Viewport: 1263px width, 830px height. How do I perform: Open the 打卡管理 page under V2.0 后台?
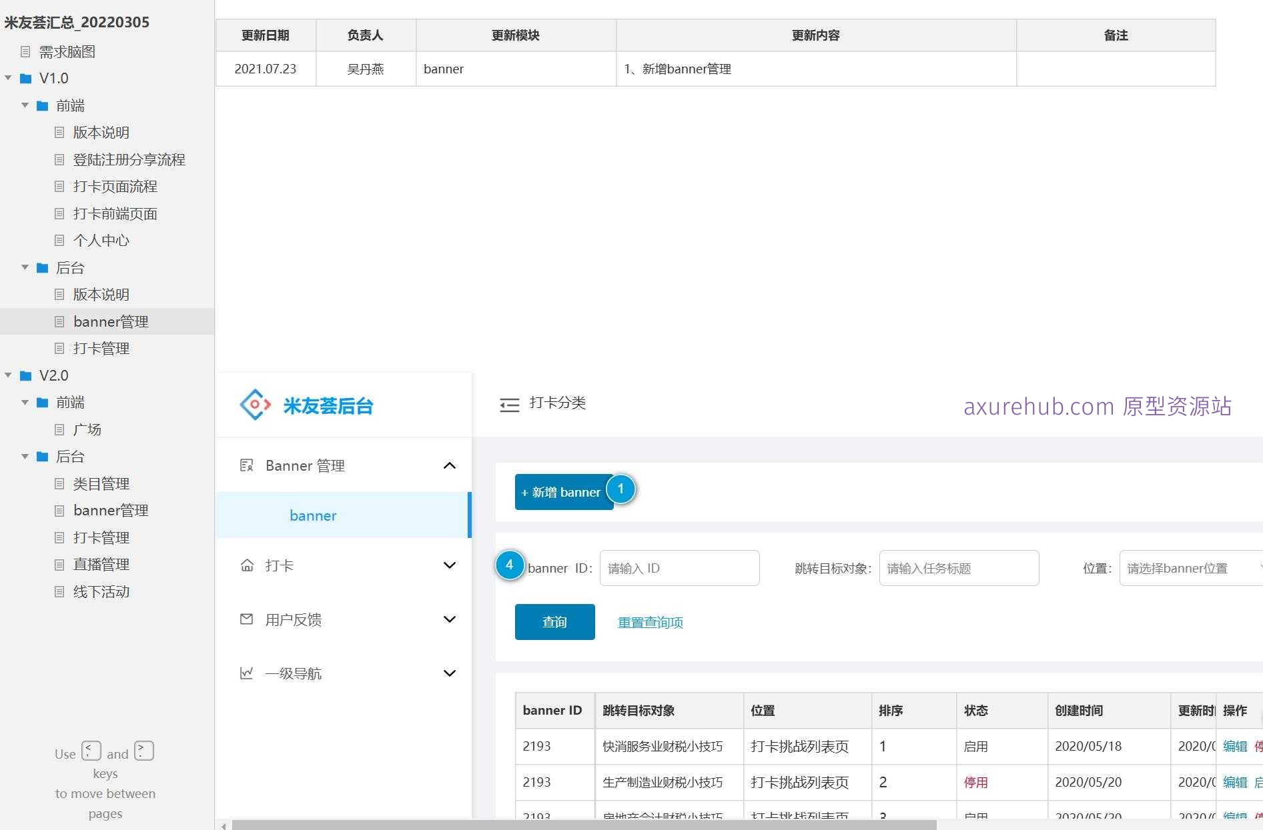coord(101,537)
